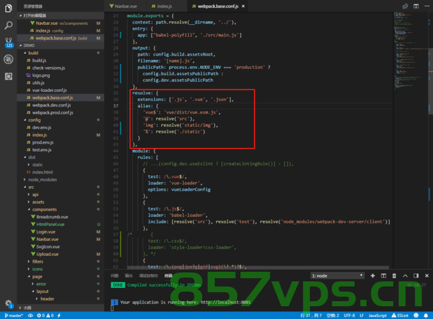Add a new terminal with plus icon
The image size is (433, 319).
372,276
